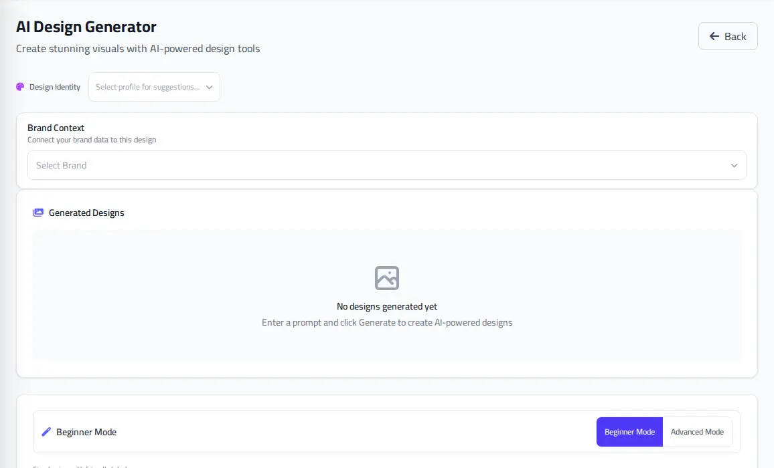Switch to Beginner Mode button
The height and width of the screenshot is (468, 774).
(x=629, y=432)
